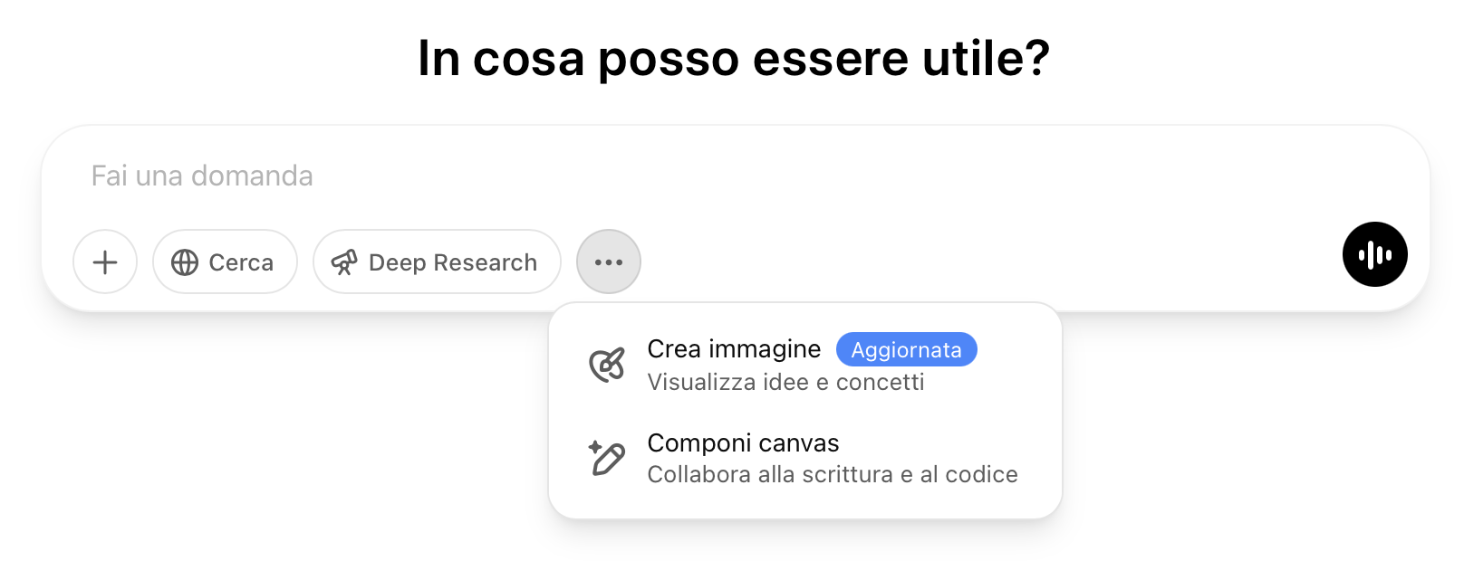
Task: Select the Crea immagine menu entry
Action: click(x=734, y=349)
